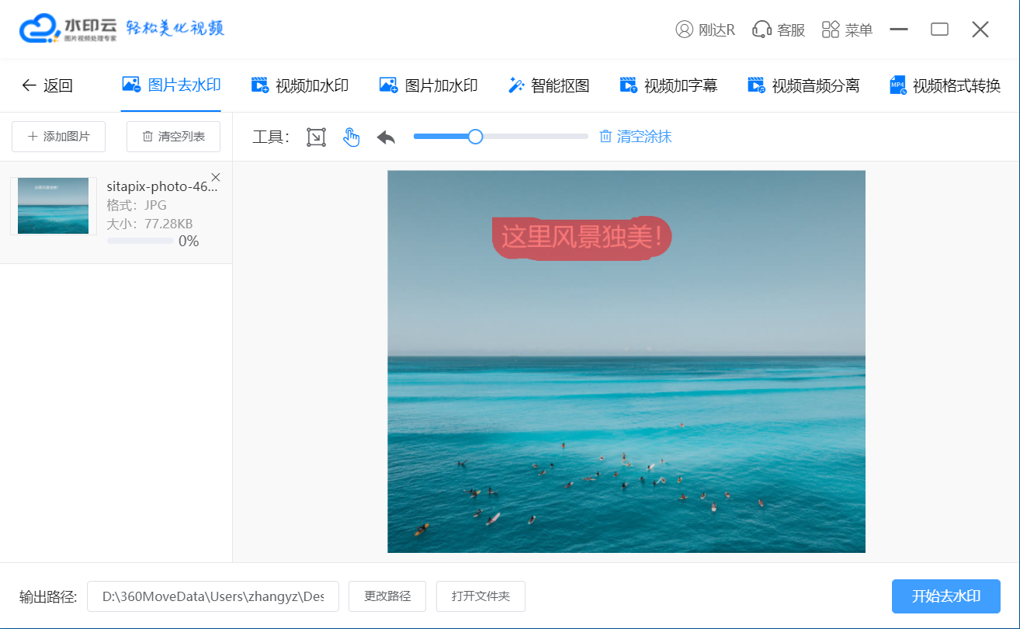Select the rectangle selection tool
Image resolution: width=1020 pixels, height=629 pixels.
coord(316,137)
